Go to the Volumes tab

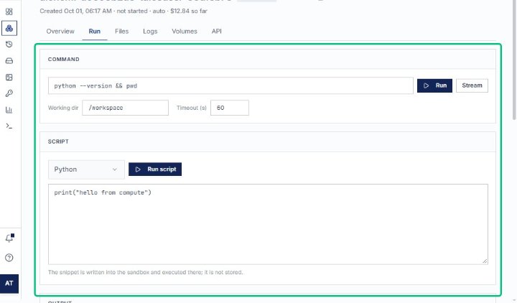pyautogui.click(x=185, y=32)
